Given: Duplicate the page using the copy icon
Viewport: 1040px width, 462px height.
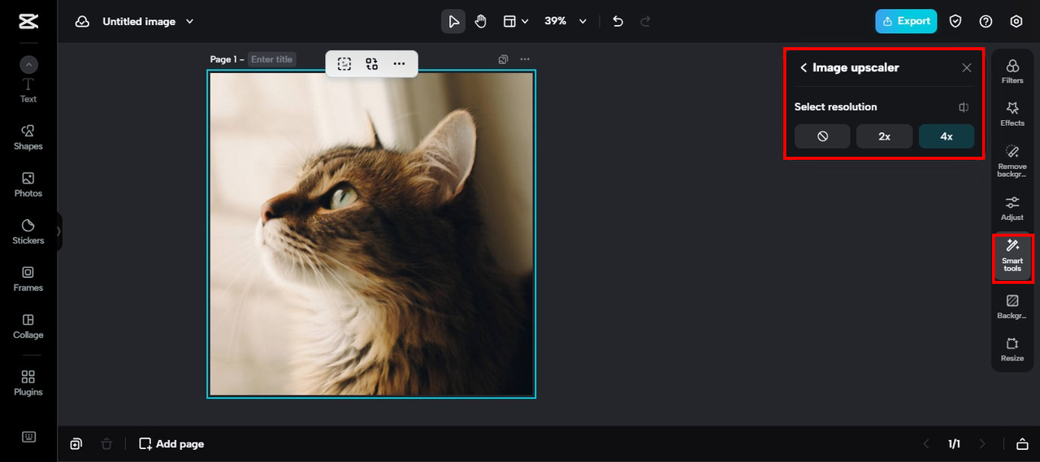Looking at the screenshot, I should point(504,59).
